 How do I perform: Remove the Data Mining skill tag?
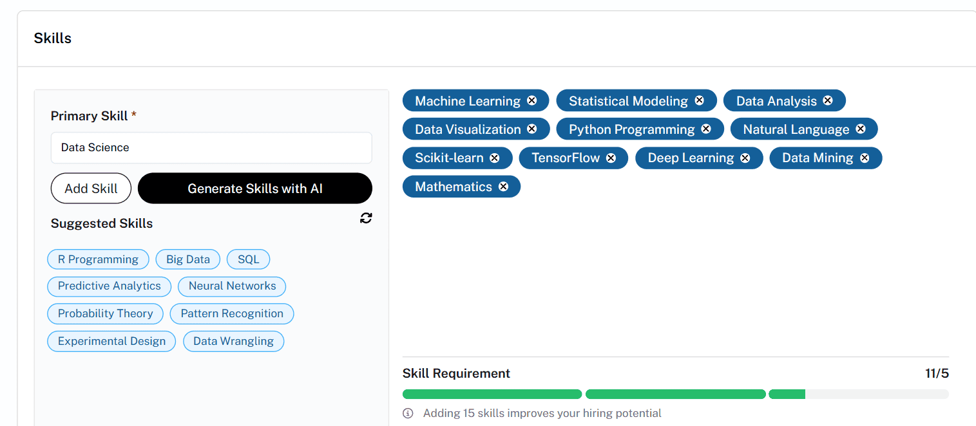865,158
